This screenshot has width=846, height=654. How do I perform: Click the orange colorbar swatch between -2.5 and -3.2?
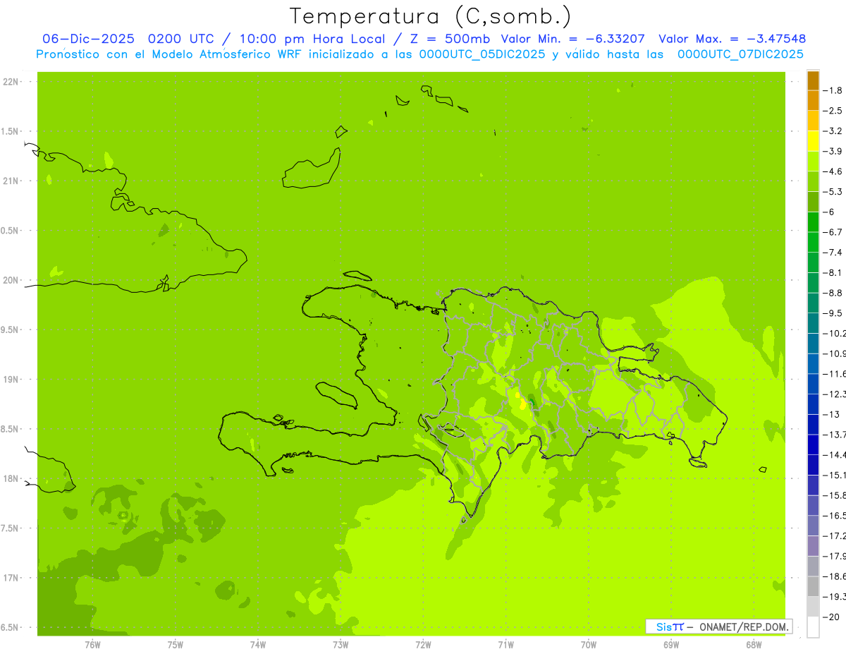tap(813, 121)
